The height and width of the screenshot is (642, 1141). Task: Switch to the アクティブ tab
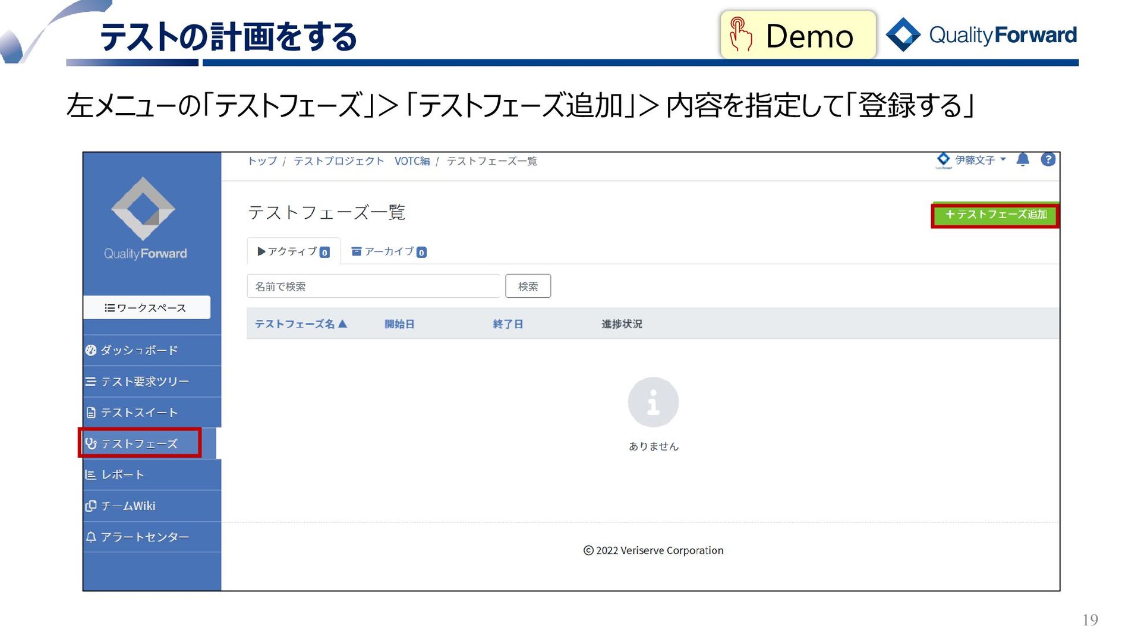[x=294, y=251]
